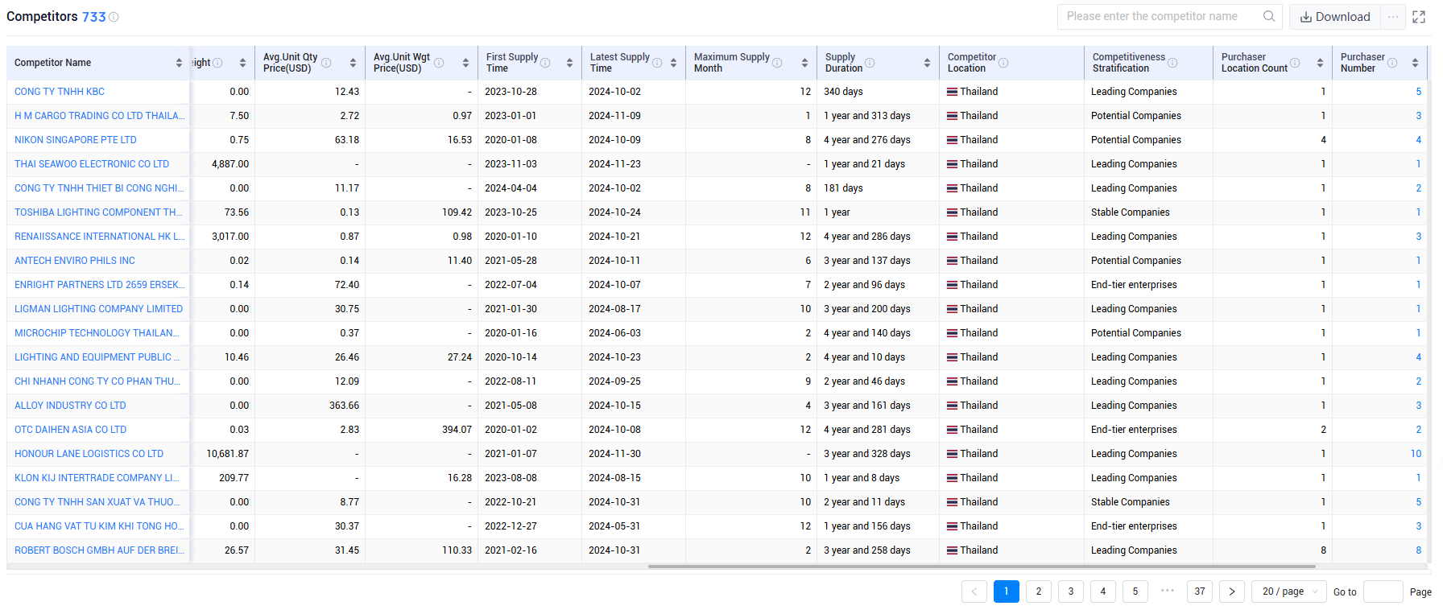Show info for Purchaser Location Count

[1295, 63]
